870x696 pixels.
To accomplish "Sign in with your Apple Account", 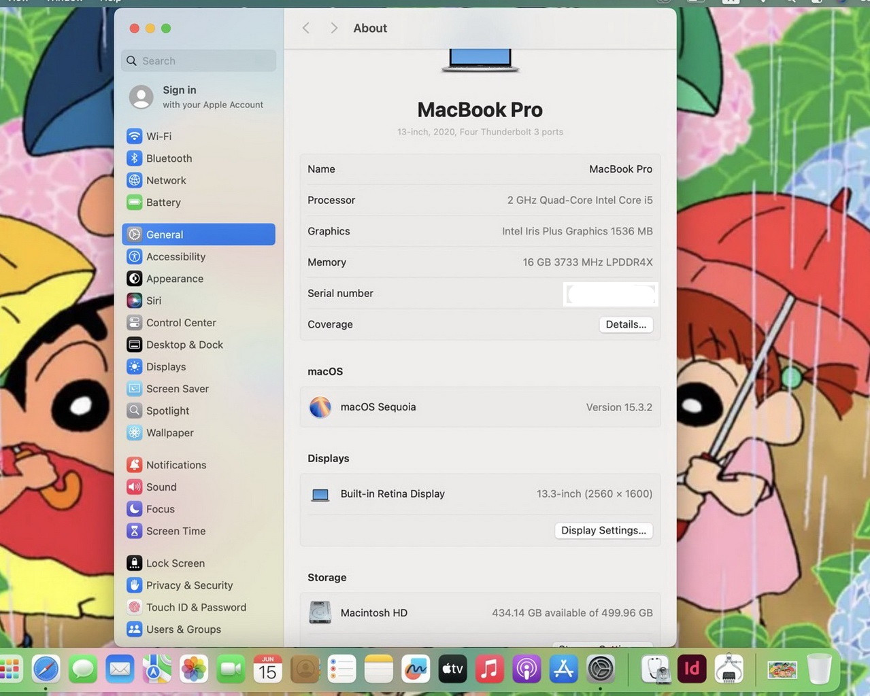I will [x=199, y=97].
